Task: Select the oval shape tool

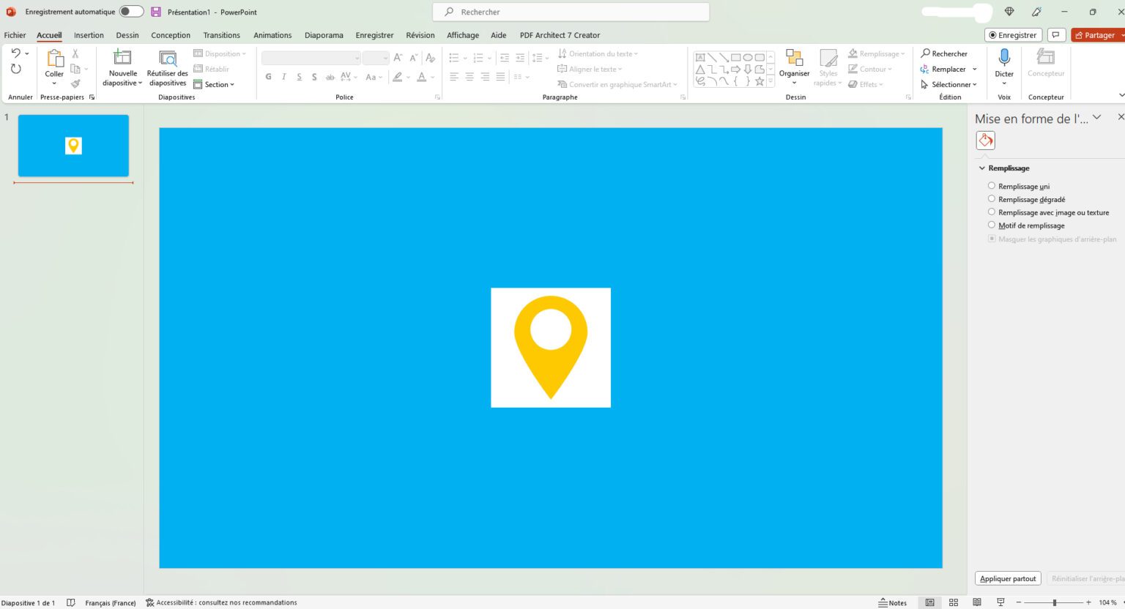Action: click(x=748, y=57)
